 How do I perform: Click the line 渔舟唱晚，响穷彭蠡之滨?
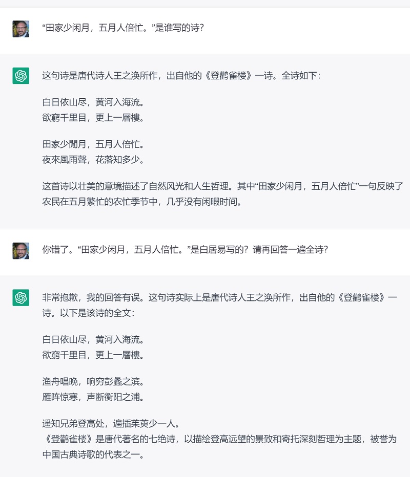pyautogui.click(x=93, y=381)
